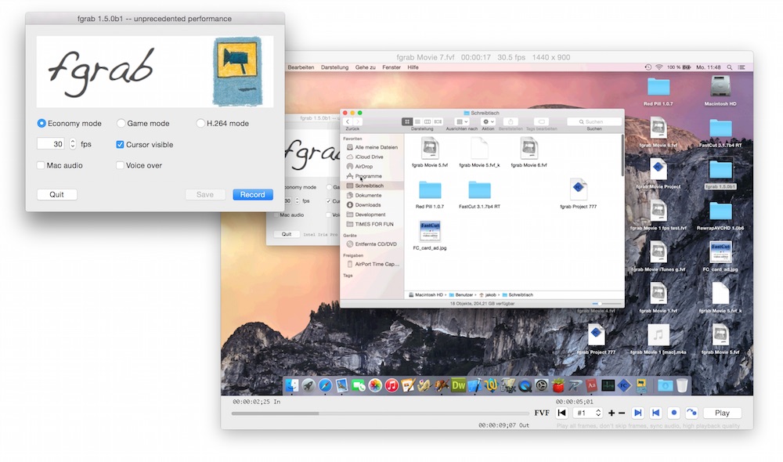783x462 pixels.
Task: Uncheck Cursor visible checkbox
Action: click(120, 144)
